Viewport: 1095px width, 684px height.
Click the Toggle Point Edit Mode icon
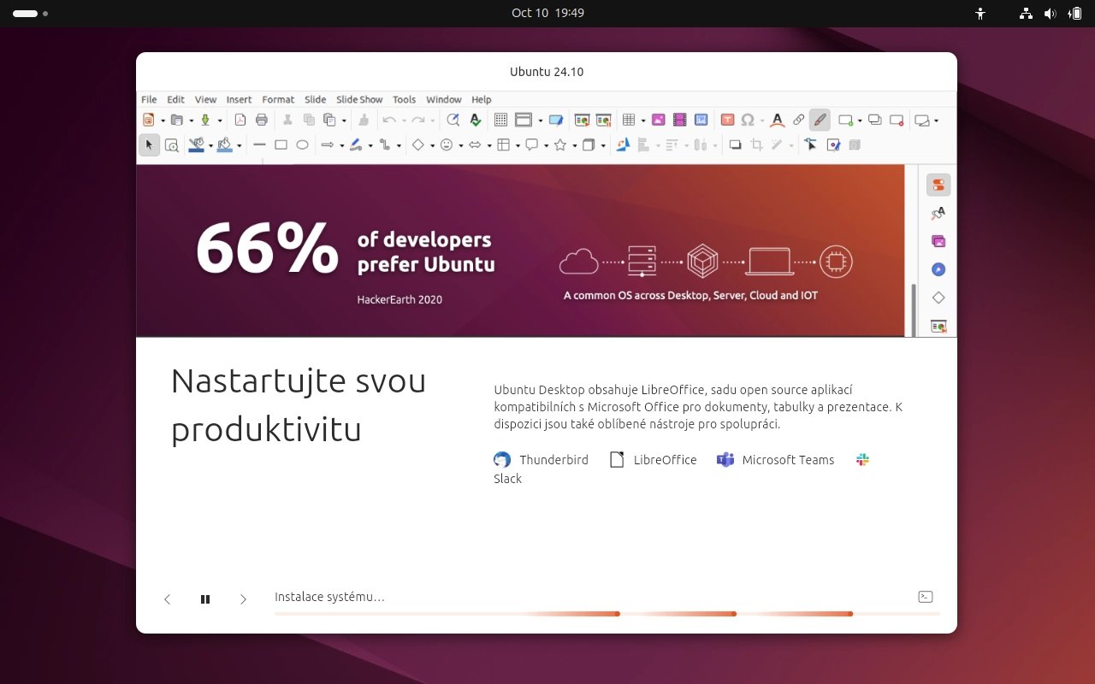click(x=811, y=145)
